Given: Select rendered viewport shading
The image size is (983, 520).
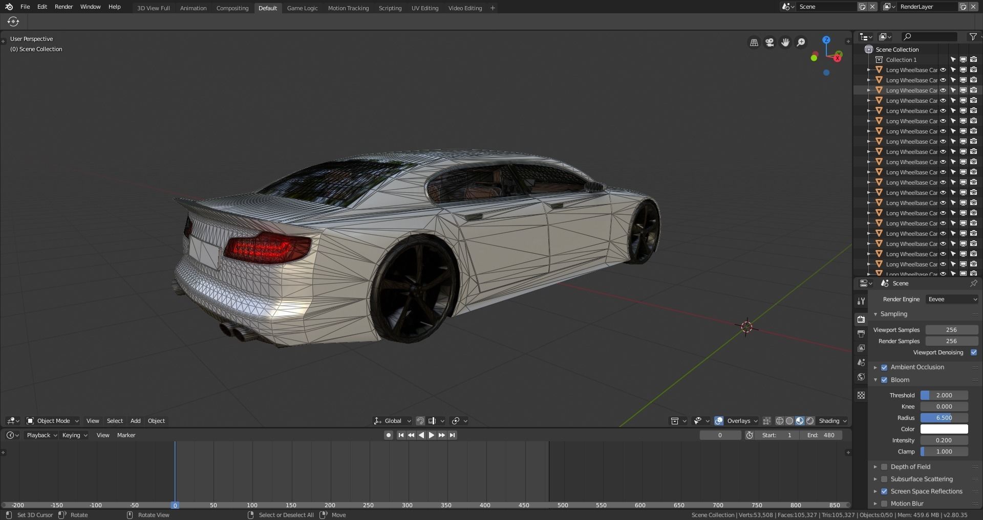Looking at the screenshot, I should tap(810, 421).
